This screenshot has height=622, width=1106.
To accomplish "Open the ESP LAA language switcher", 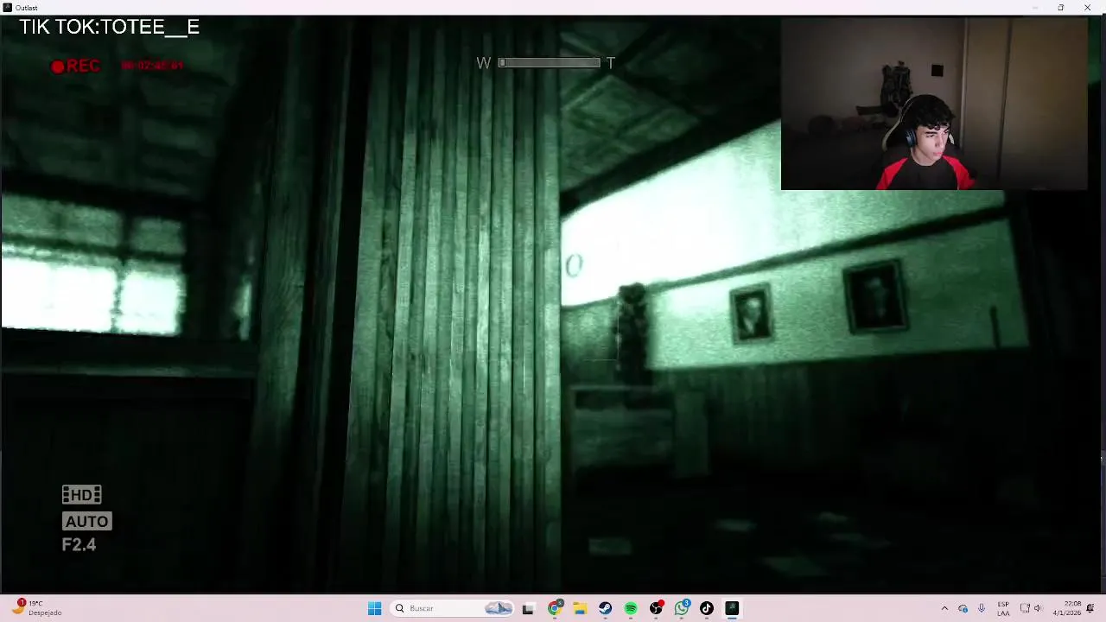I will point(1003,608).
